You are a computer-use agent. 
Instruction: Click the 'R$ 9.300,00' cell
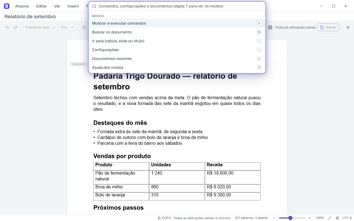233,196
